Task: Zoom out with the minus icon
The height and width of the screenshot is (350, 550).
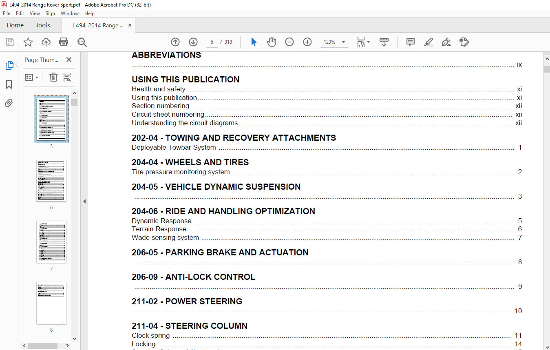Action: click(x=289, y=42)
